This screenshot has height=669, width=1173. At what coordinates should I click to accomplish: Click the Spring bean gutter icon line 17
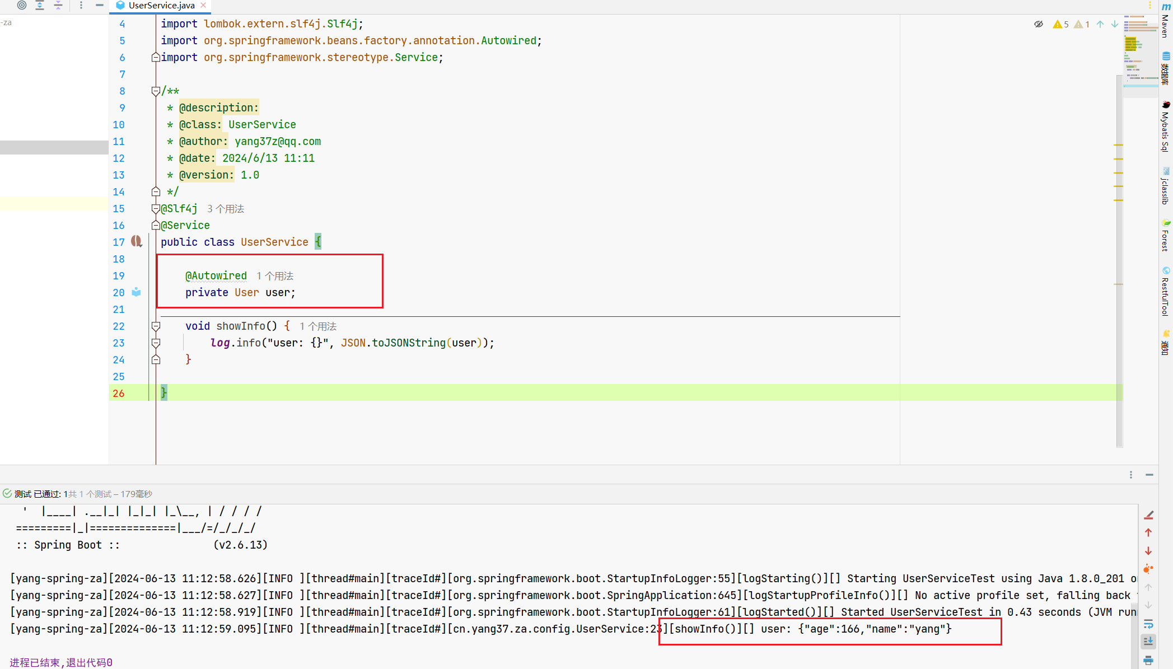136,241
